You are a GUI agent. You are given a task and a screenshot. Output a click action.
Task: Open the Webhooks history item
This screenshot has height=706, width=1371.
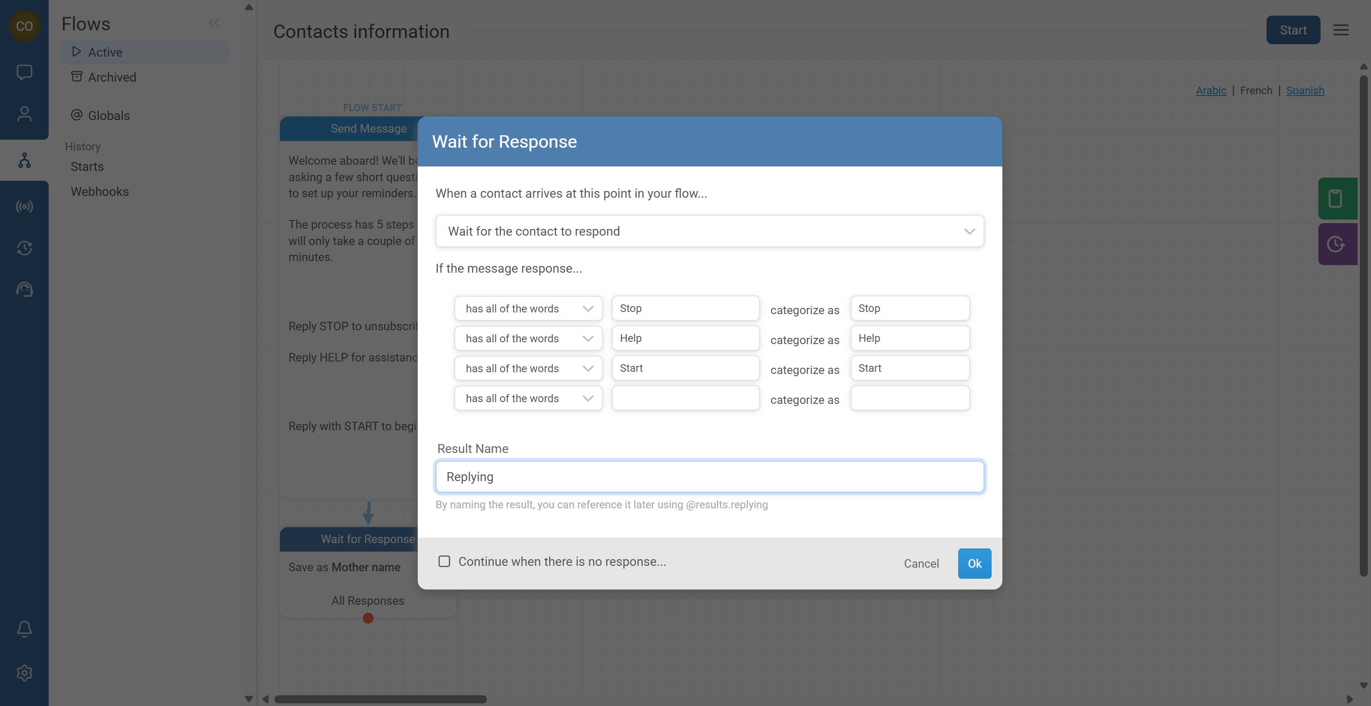point(100,191)
